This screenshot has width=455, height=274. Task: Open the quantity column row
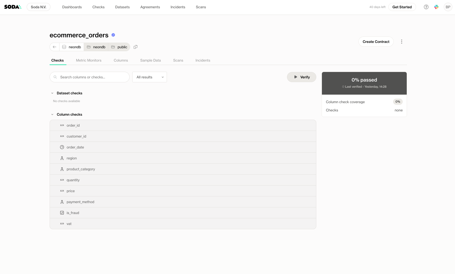(x=183, y=180)
